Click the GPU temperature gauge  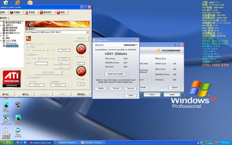pyautogui.click(x=81, y=49)
